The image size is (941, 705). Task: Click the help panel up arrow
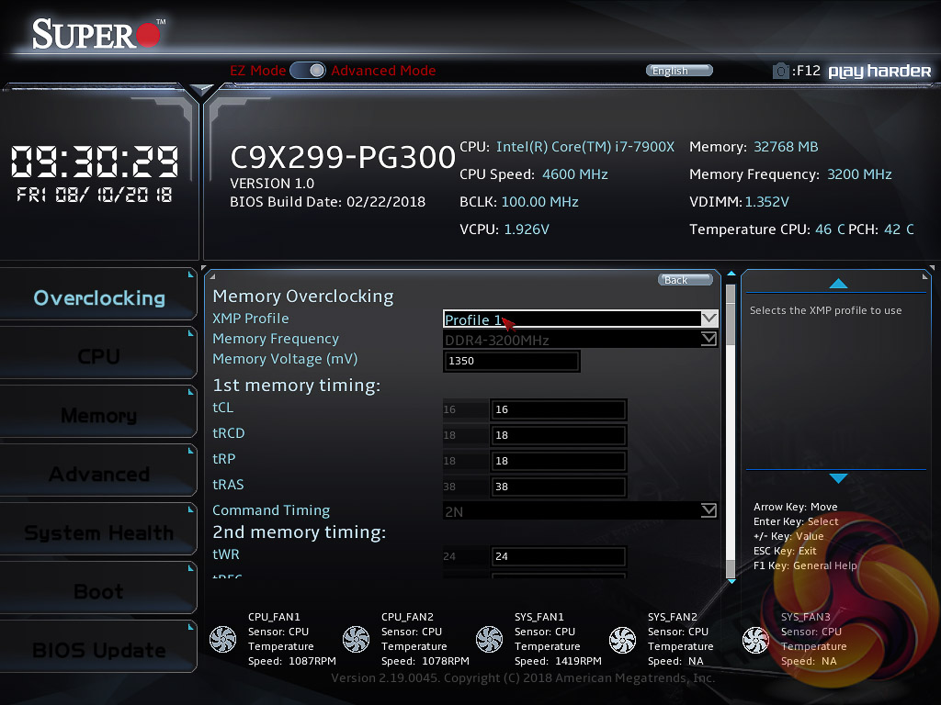click(838, 284)
